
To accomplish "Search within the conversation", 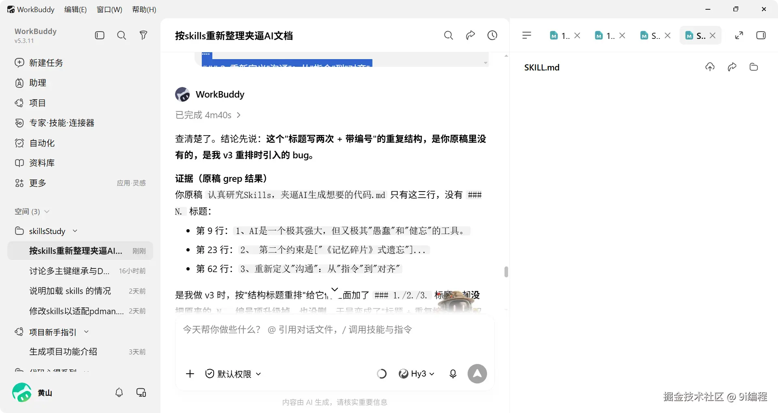I will (x=448, y=35).
